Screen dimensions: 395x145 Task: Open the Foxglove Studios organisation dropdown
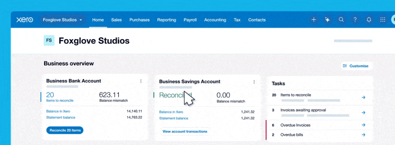63,20
